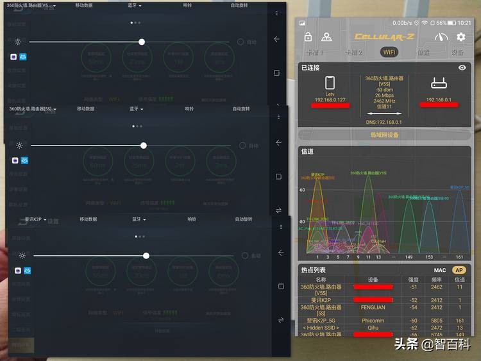Expand 斐讯K2P WiFi dropdown
The height and width of the screenshot is (361, 481).
(35, 219)
